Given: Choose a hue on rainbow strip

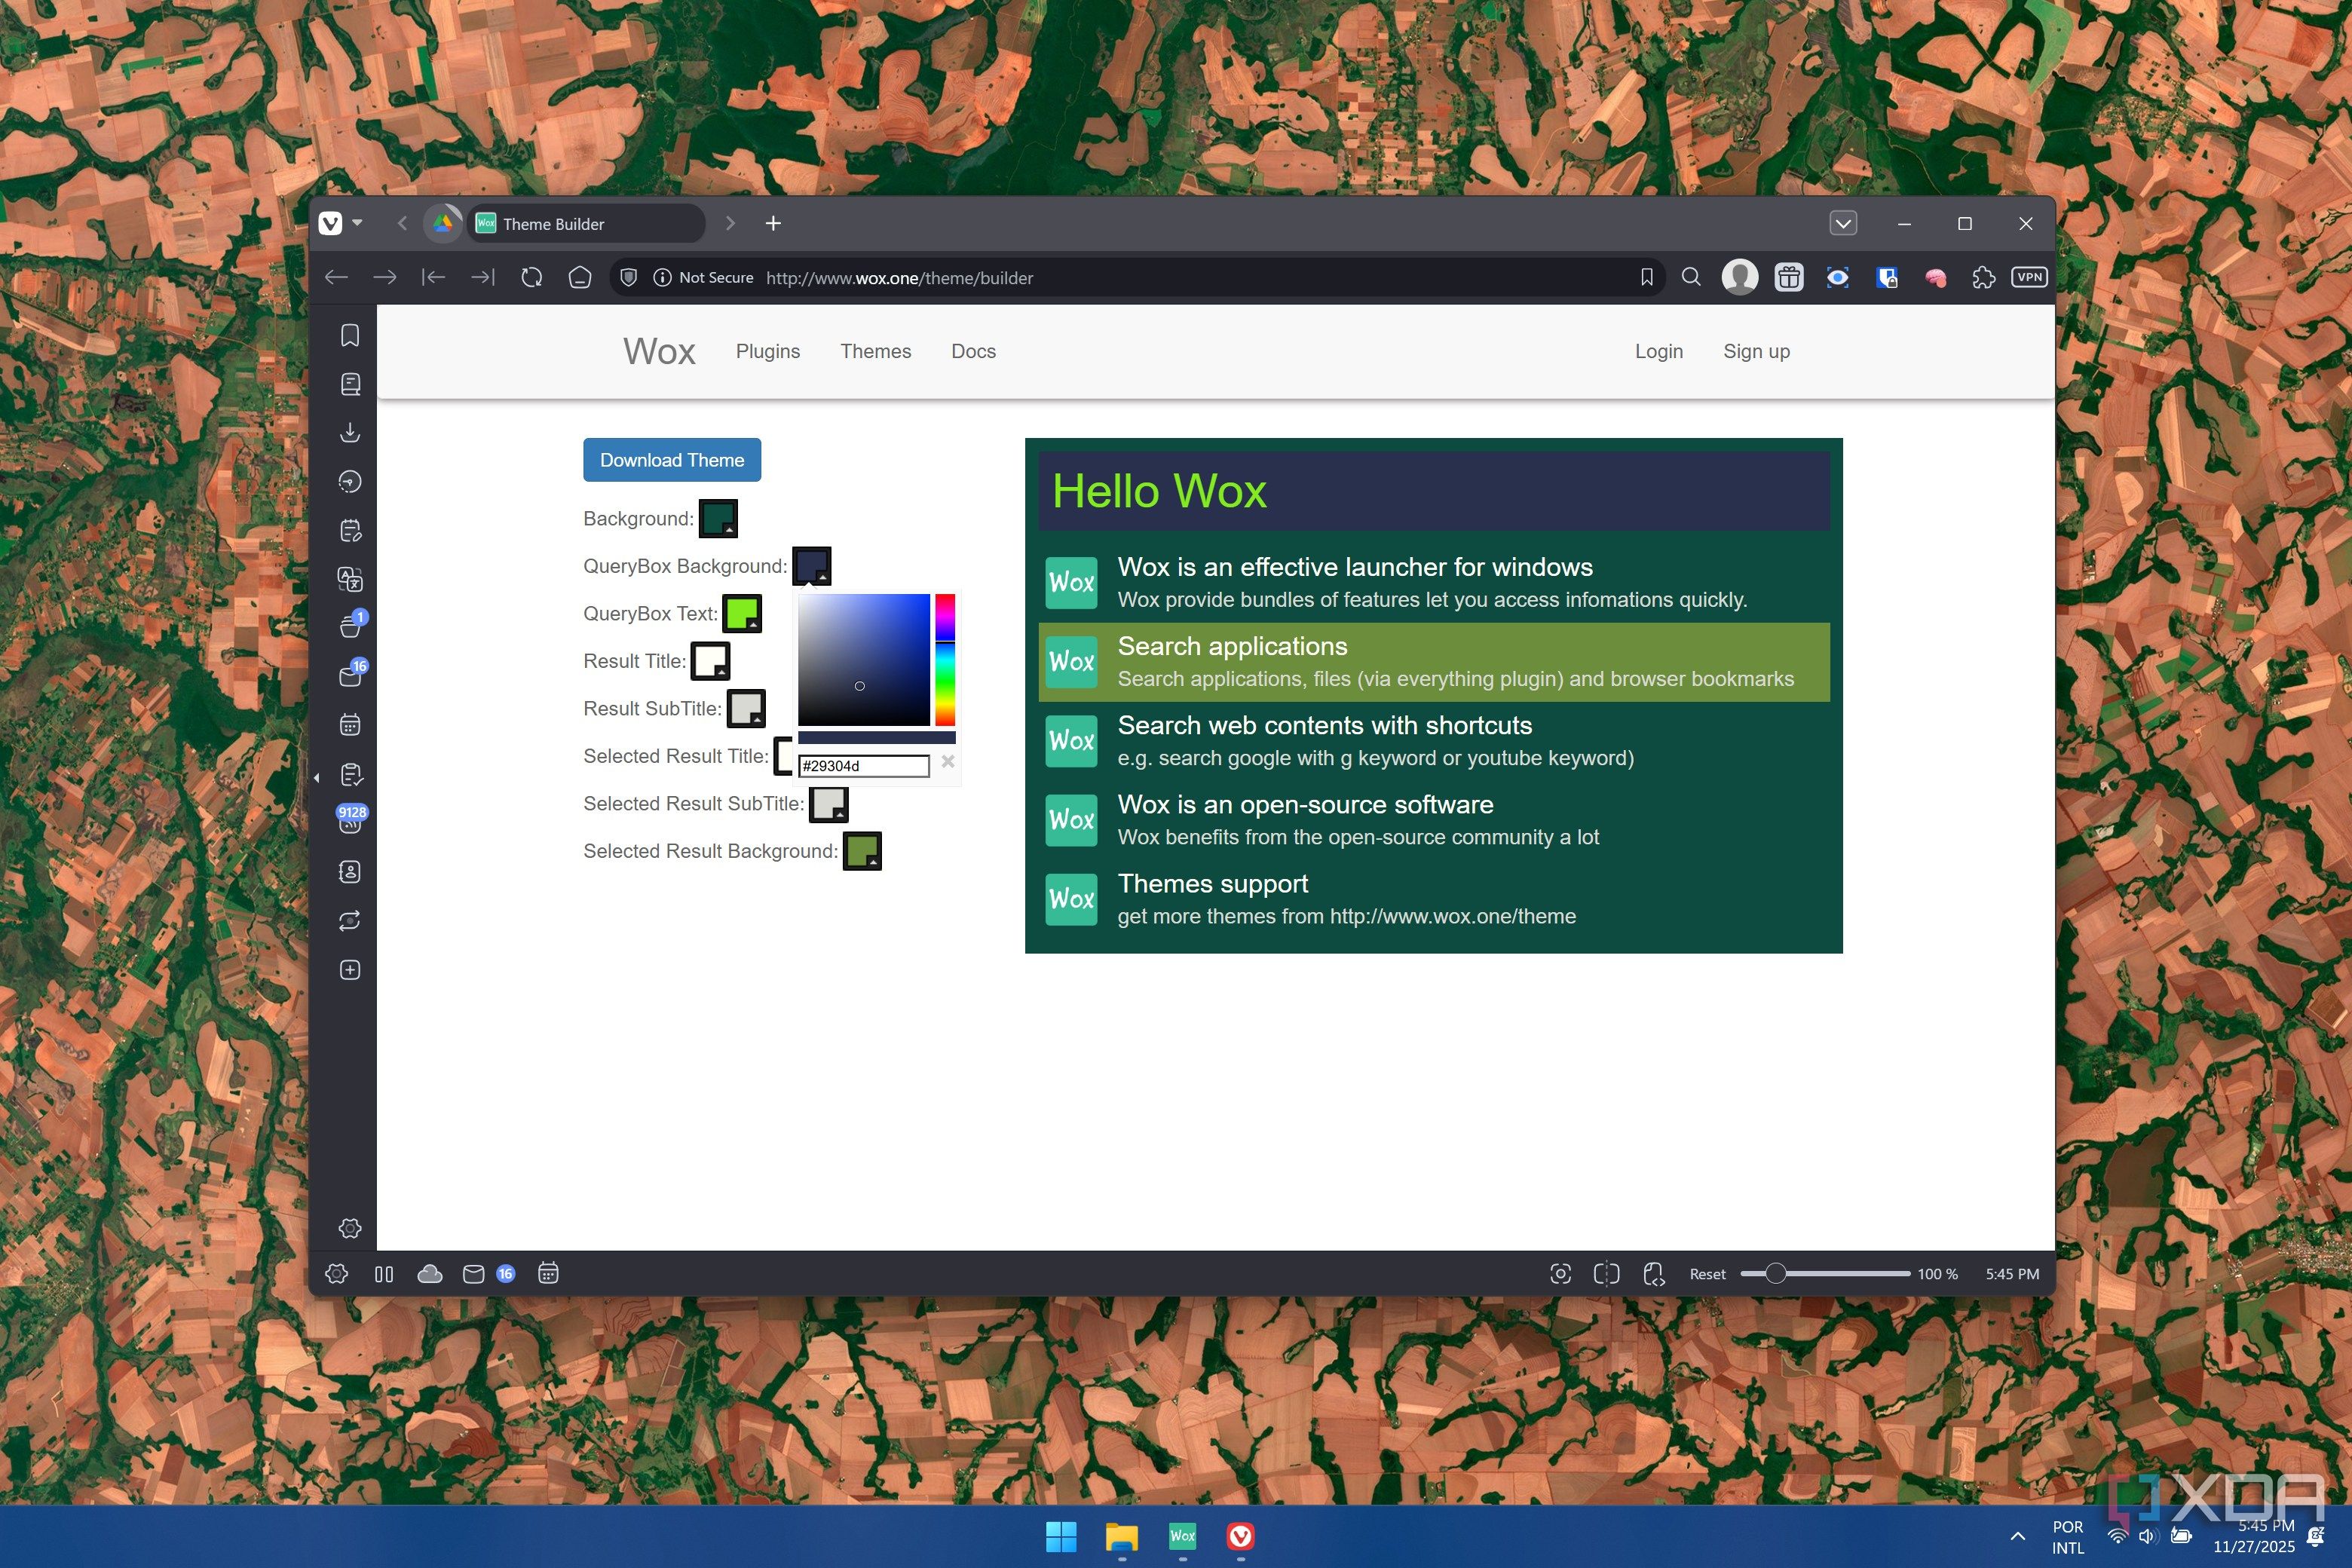Looking at the screenshot, I should tap(945, 660).
